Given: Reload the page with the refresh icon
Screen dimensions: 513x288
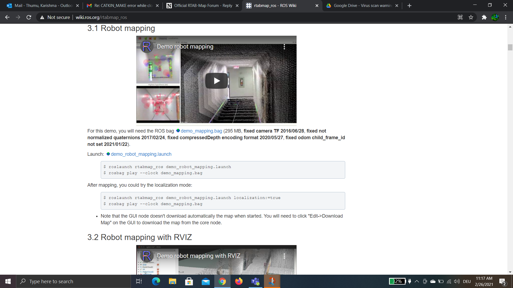Looking at the screenshot, I should (29, 17).
